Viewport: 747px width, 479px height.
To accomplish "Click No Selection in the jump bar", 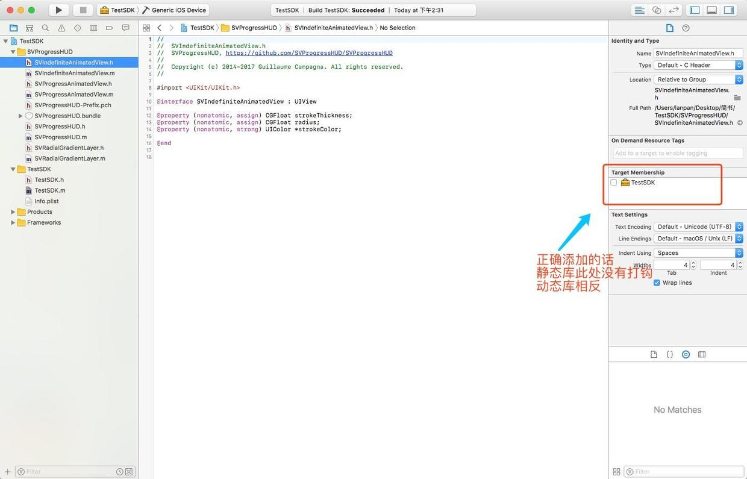I will pos(398,28).
